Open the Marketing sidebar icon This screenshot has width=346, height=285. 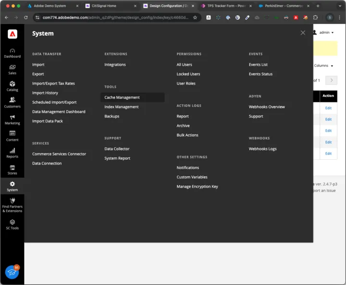click(x=12, y=120)
